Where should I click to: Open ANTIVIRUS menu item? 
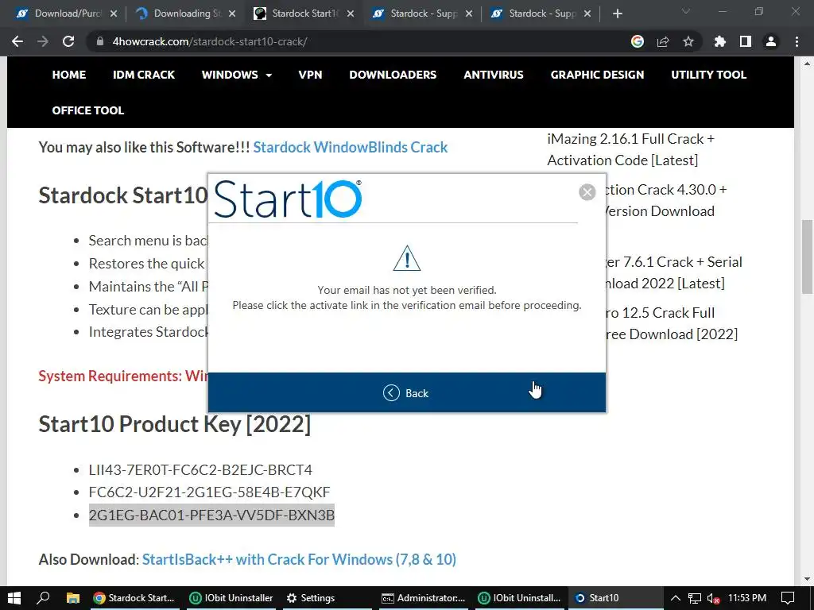(494, 75)
